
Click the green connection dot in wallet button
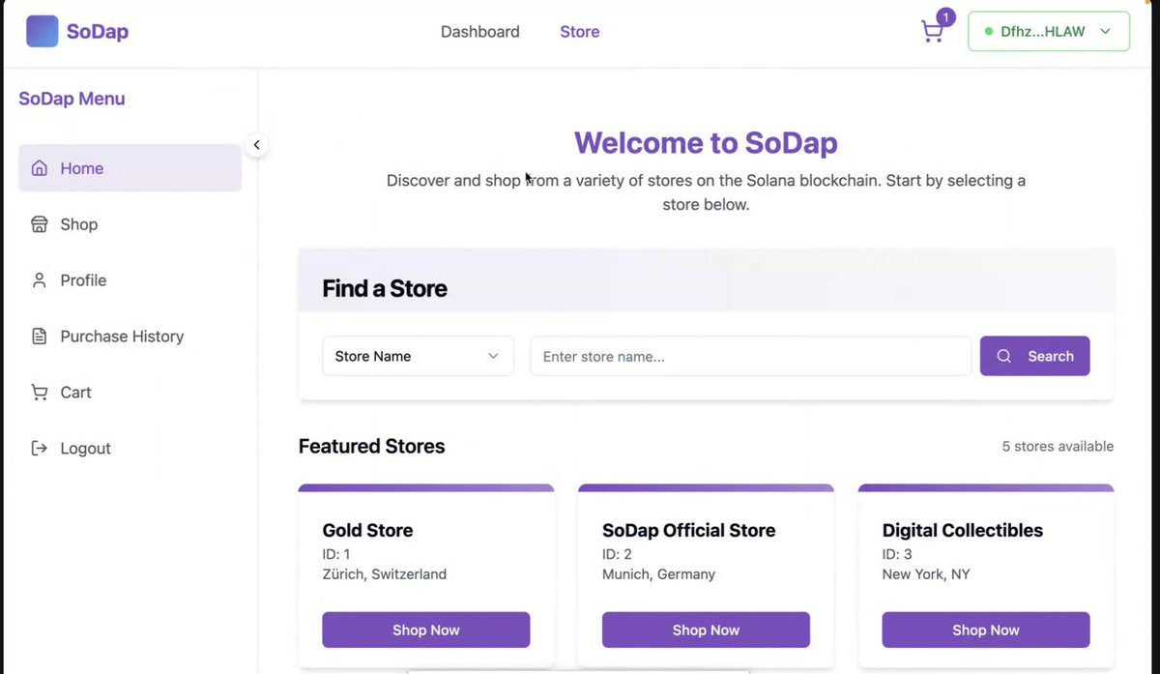point(987,31)
